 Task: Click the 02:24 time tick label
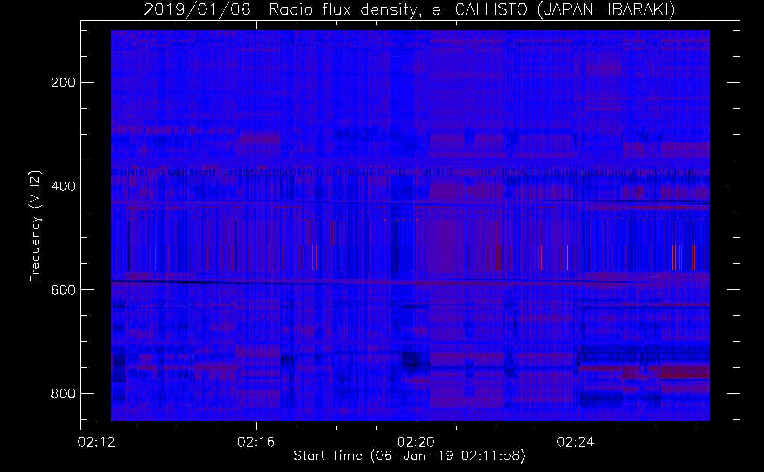click(x=576, y=442)
